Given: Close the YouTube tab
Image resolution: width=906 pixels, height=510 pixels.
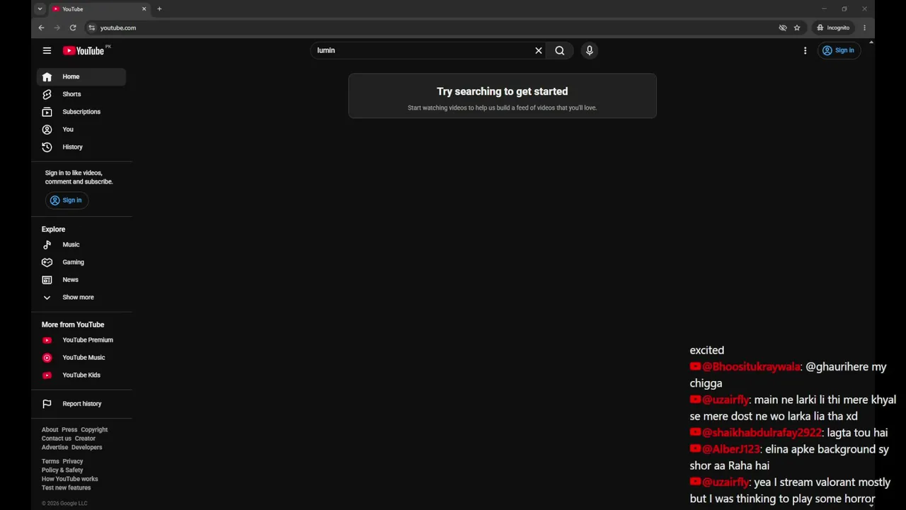Looking at the screenshot, I should point(144,9).
